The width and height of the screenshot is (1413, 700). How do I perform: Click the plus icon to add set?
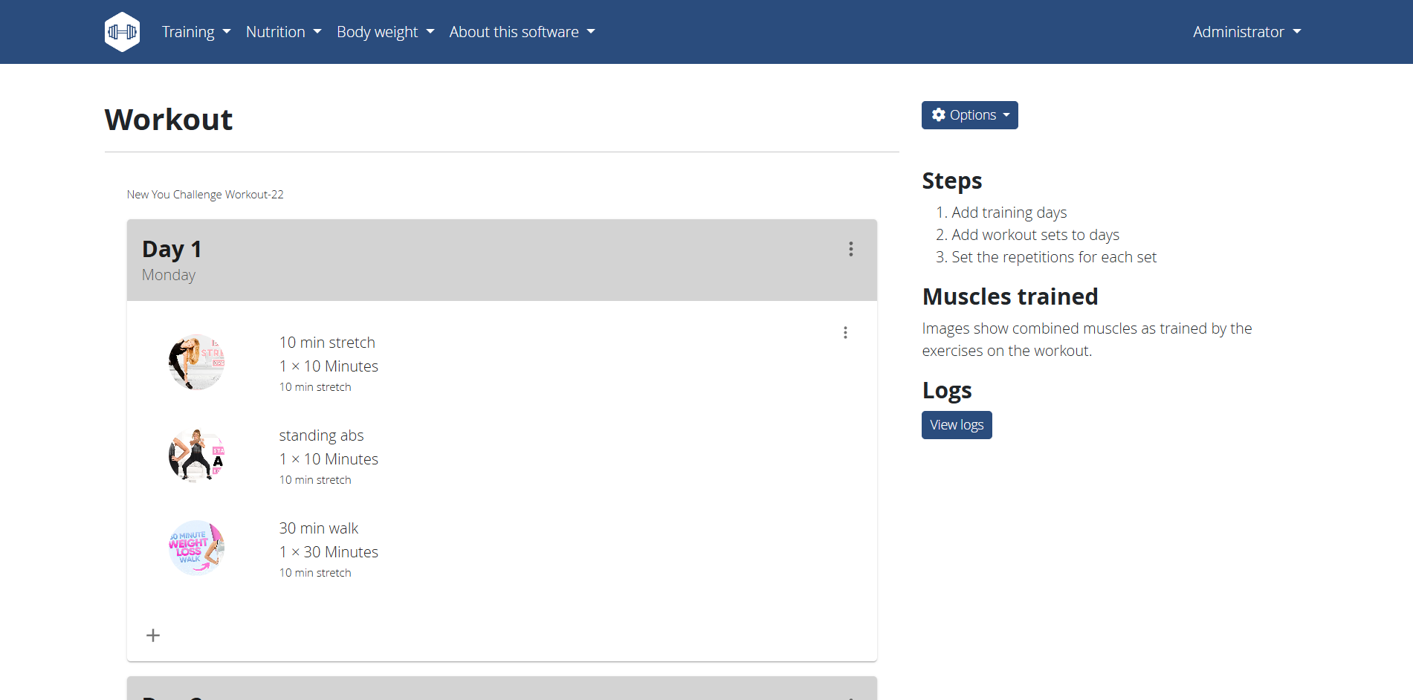pos(153,635)
